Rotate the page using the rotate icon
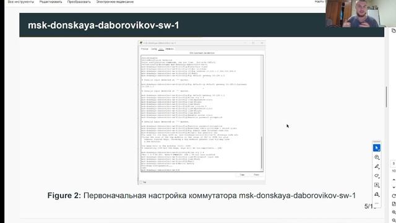The width and height of the screenshot is (396, 223). pyautogui.click(x=394, y=196)
